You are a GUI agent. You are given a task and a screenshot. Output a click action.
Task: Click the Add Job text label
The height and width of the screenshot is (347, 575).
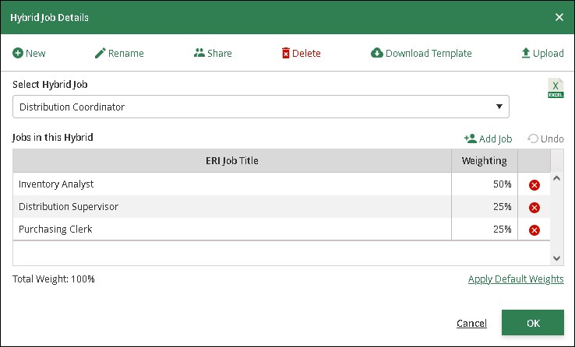(x=496, y=139)
